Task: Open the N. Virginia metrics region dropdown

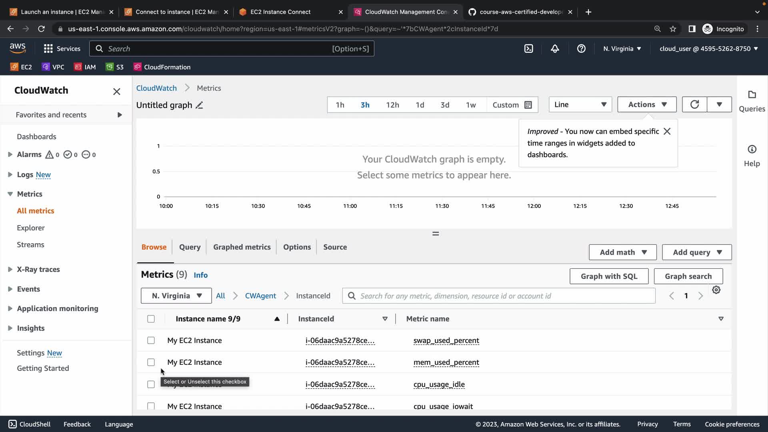Action: (176, 296)
